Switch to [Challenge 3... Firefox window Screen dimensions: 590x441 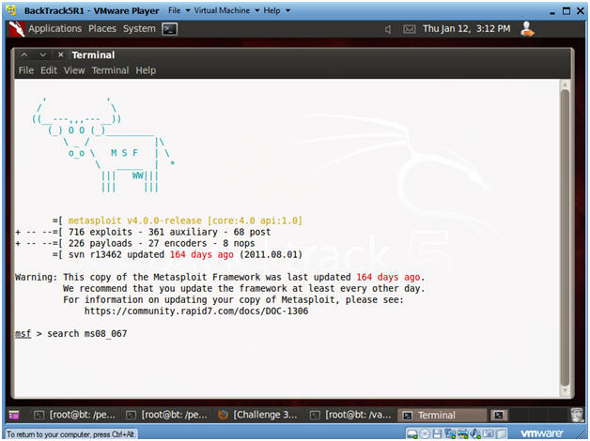point(259,415)
